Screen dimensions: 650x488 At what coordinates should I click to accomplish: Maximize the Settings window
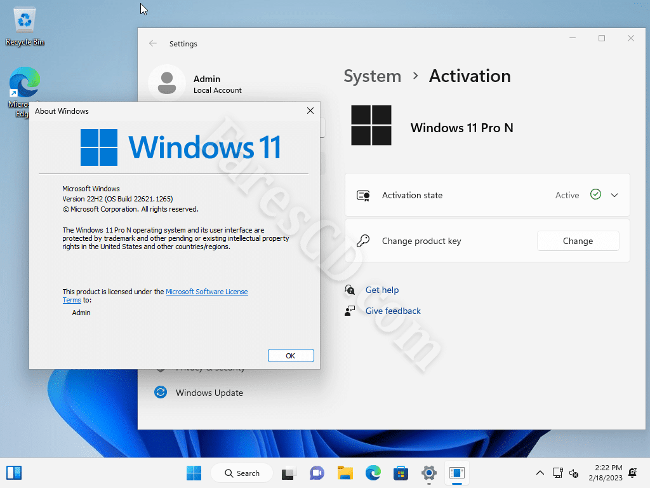(602, 38)
